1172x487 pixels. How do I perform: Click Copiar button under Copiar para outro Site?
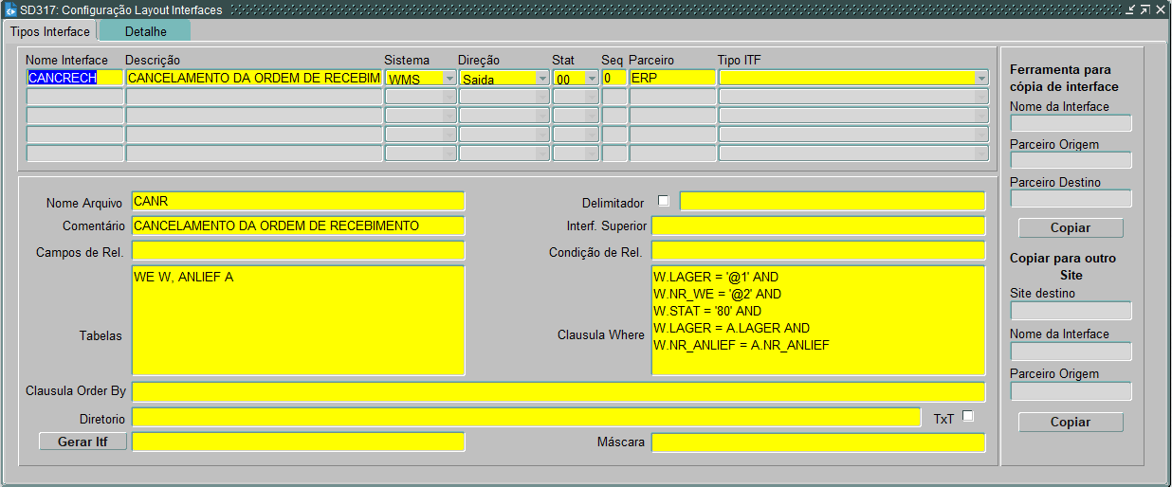pyautogui.click(x=1071, y=423)
